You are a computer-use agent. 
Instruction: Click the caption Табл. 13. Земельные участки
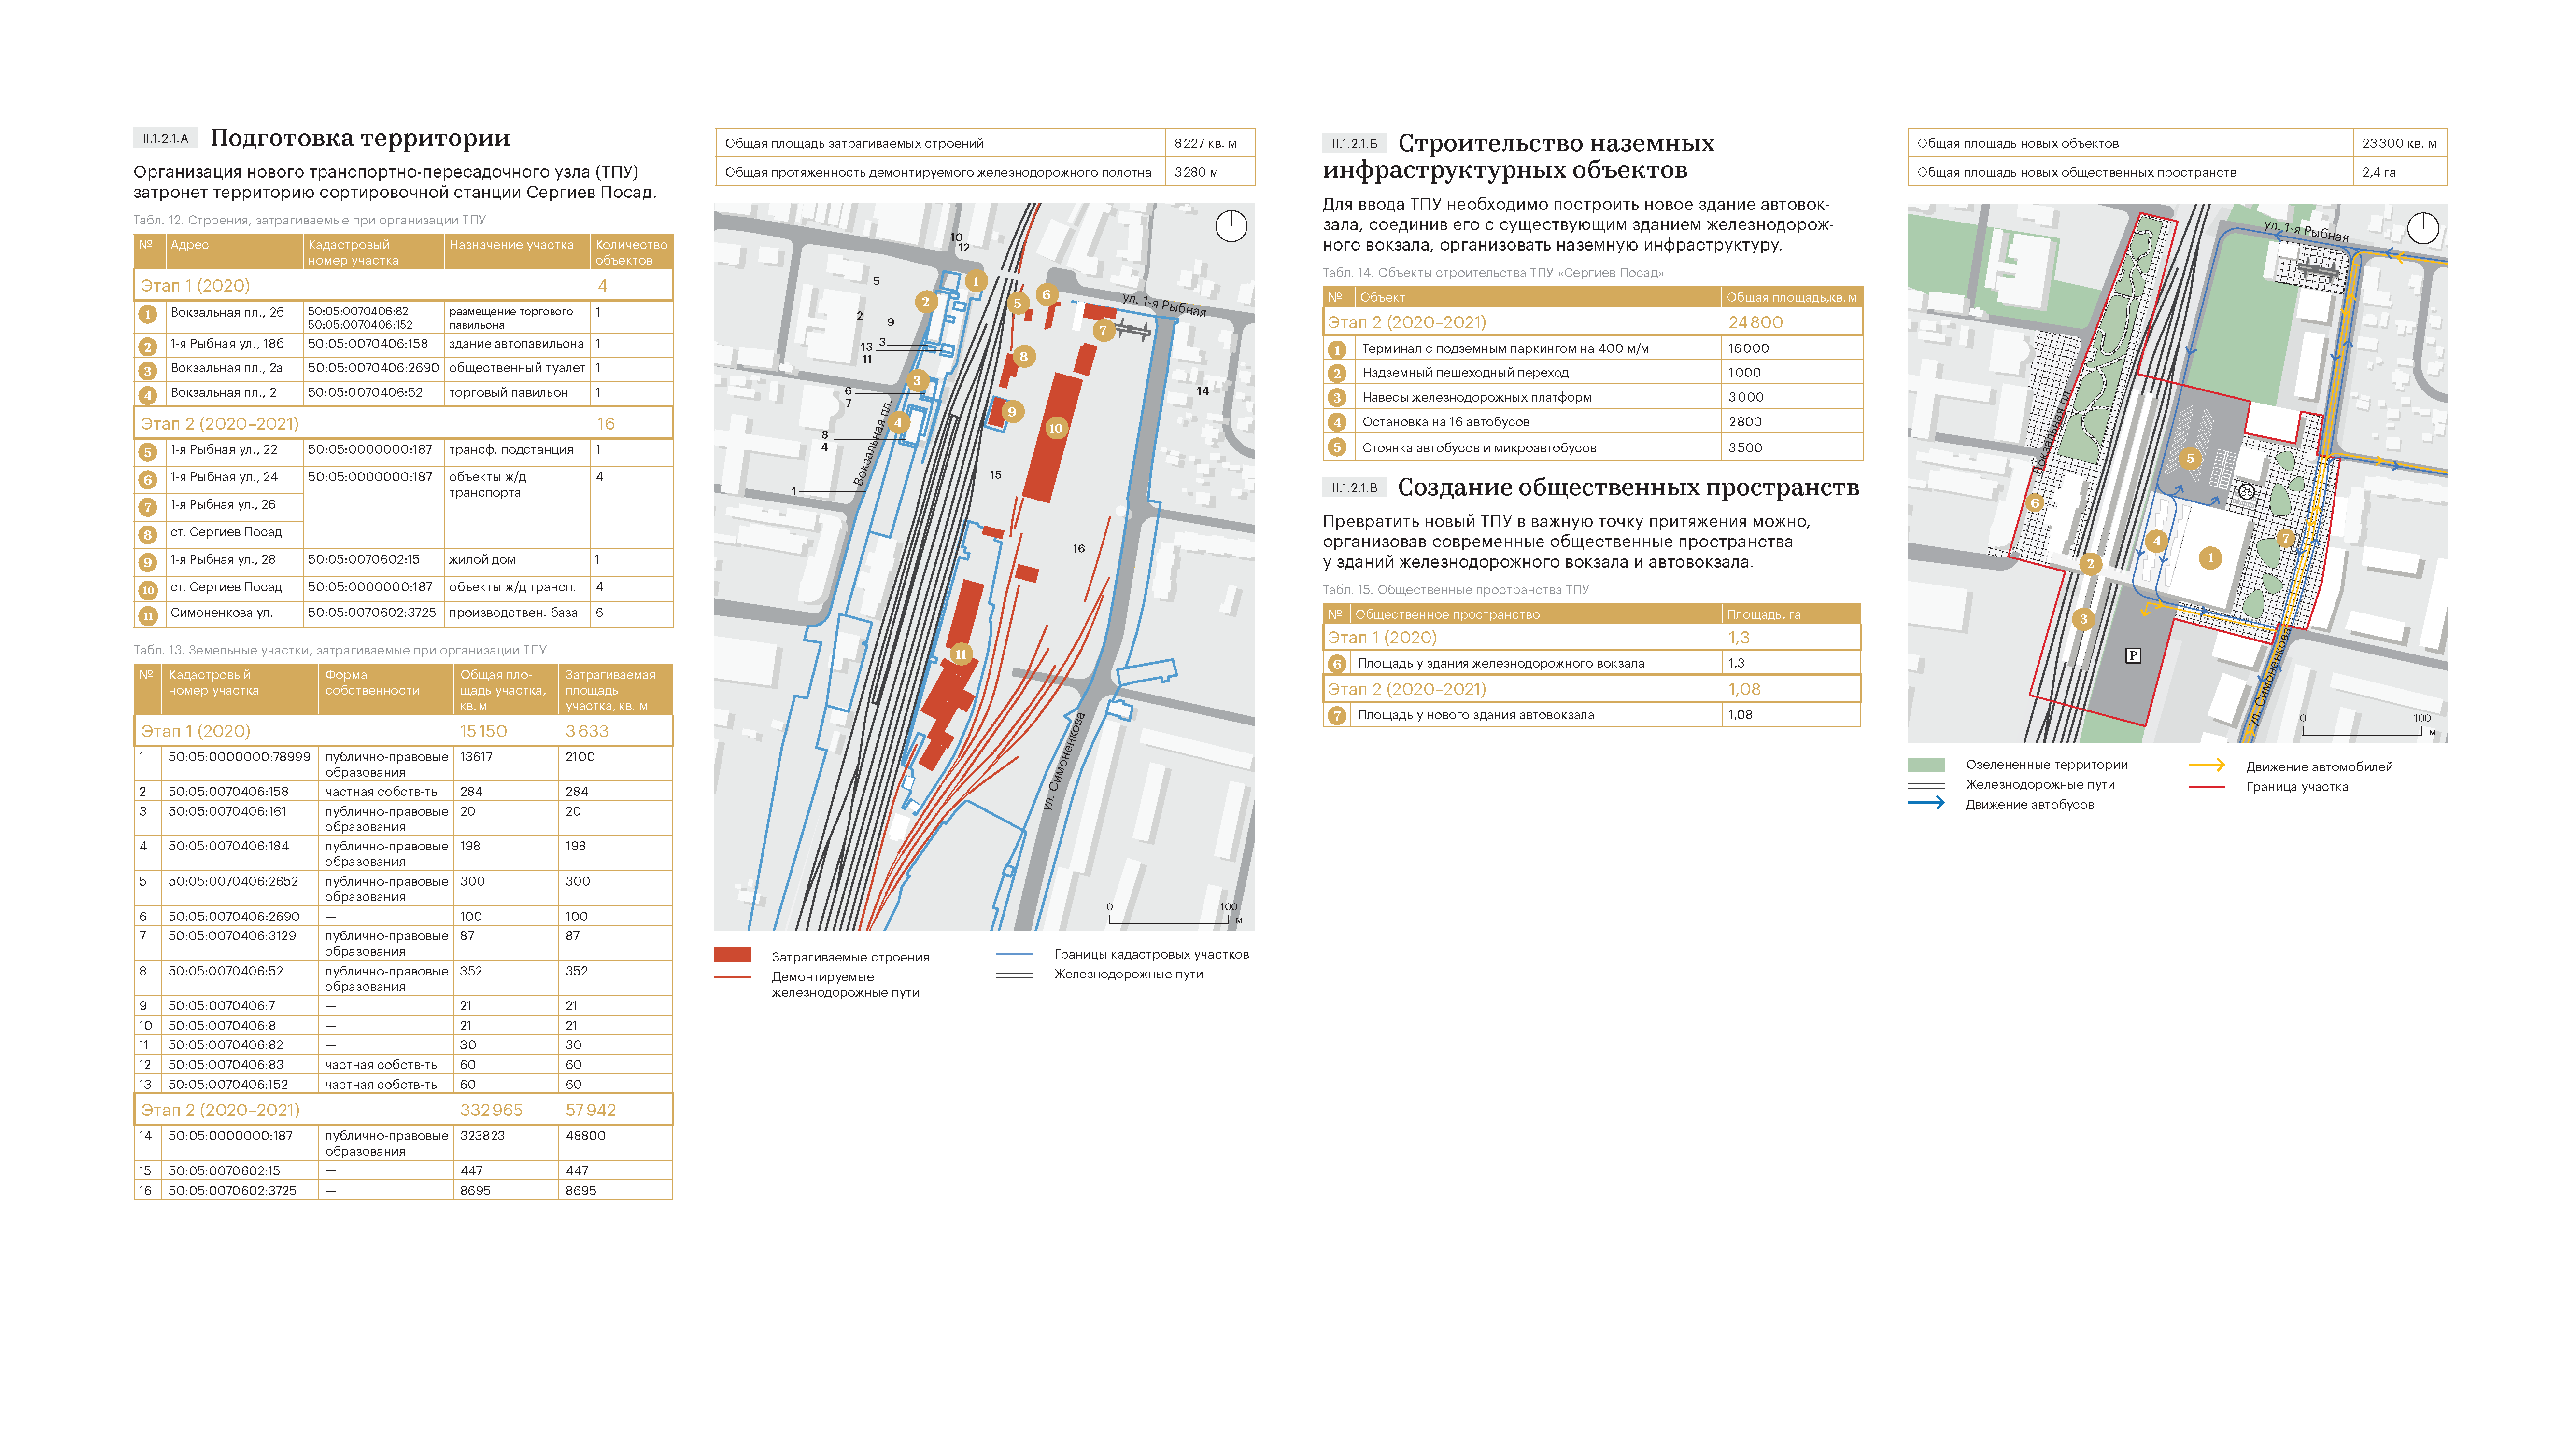pos(340,650)
